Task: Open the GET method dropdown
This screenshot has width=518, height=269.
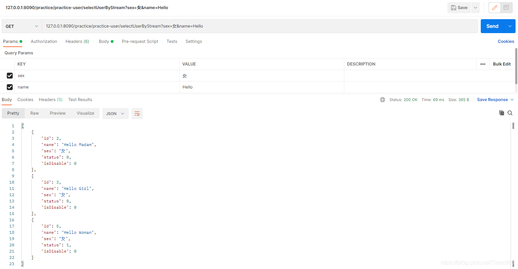Action: tap(22, 26)
